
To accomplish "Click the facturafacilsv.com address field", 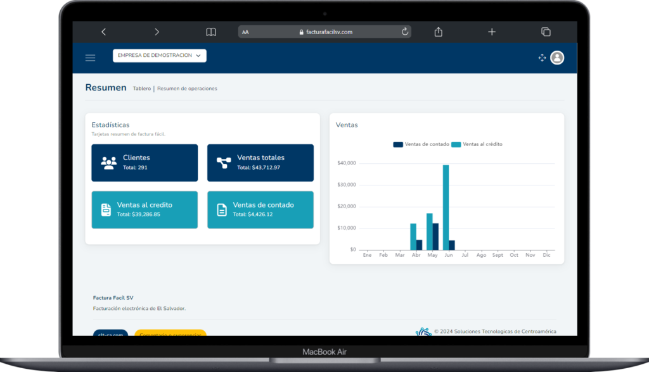I will pos(324,32).
